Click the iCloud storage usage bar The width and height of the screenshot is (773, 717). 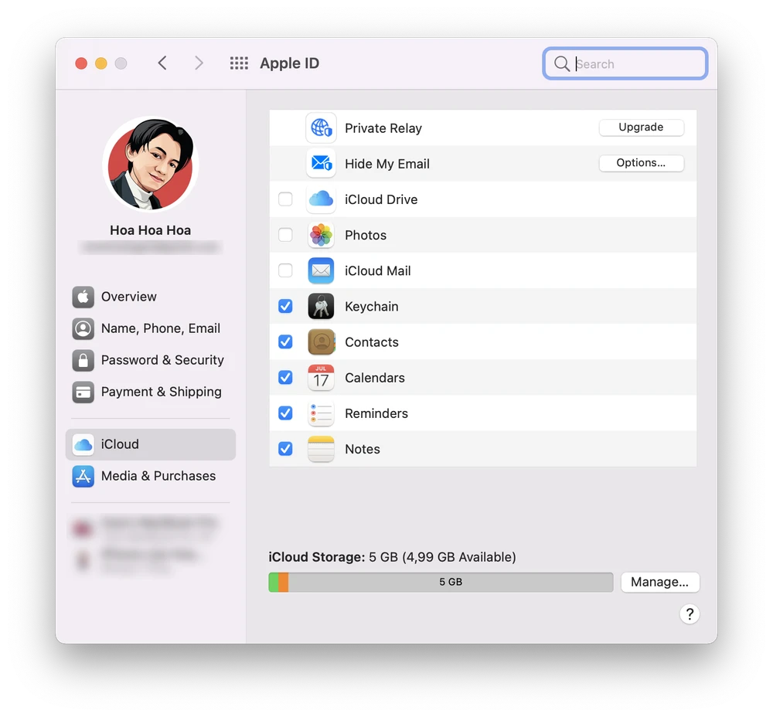point(441,582)
